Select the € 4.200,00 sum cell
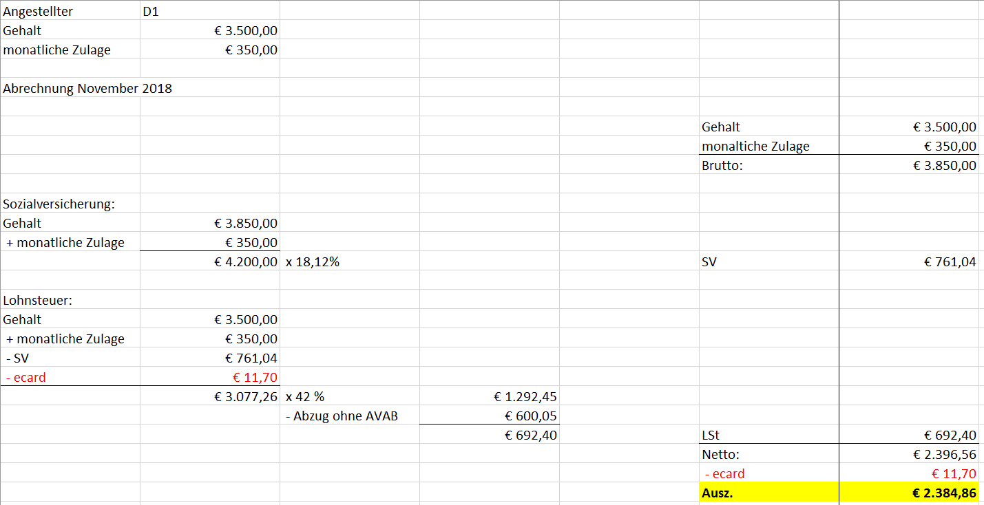This screenshot has height=505, width=984. pos(246,261)
